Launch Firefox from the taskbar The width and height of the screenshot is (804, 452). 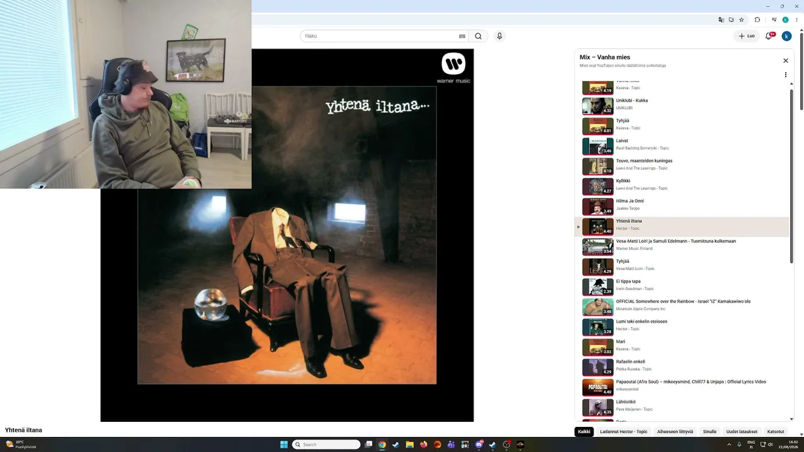pos(423,444)
